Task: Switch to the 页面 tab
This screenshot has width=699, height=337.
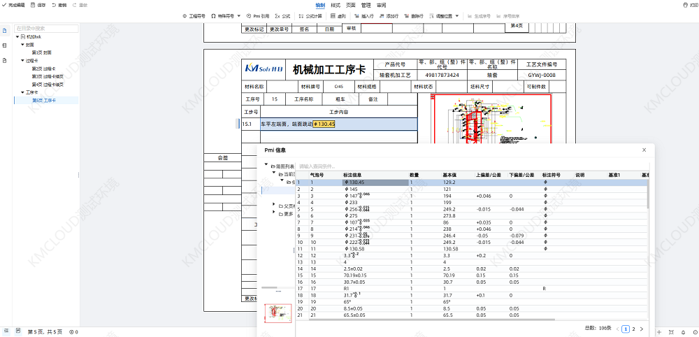Action: 350,6
